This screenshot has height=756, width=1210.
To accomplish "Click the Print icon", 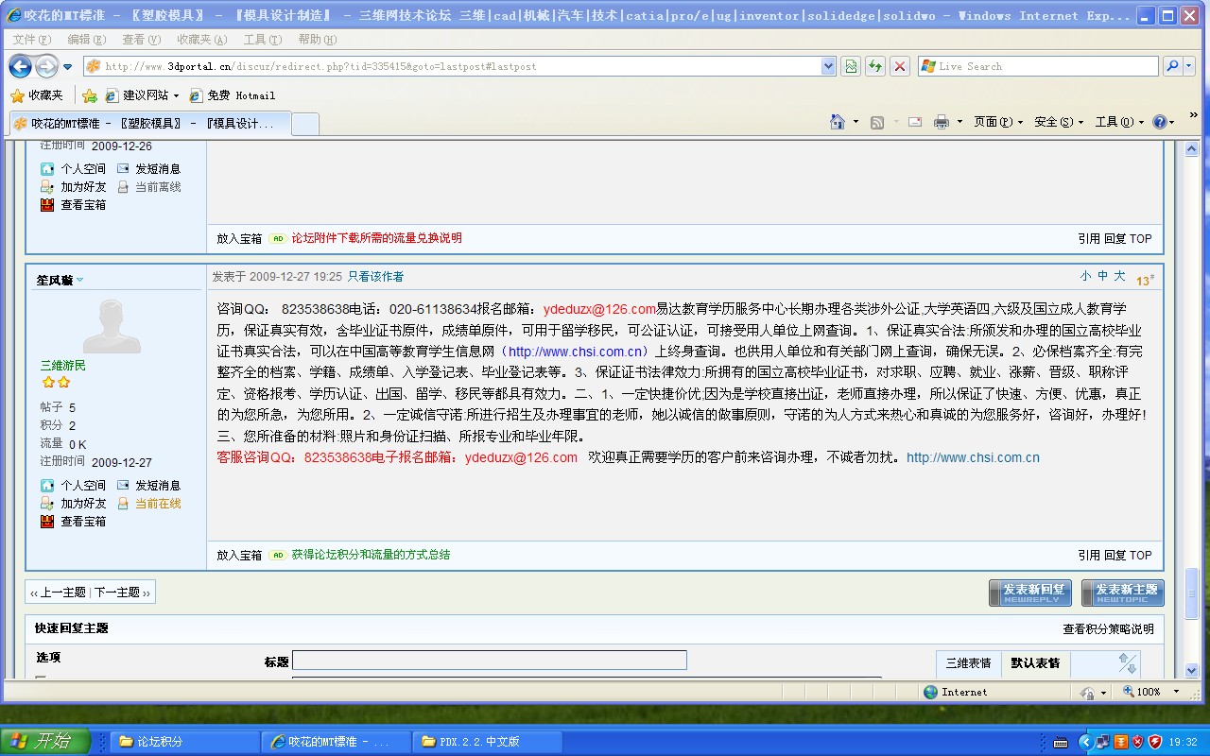I will [942, 122].
